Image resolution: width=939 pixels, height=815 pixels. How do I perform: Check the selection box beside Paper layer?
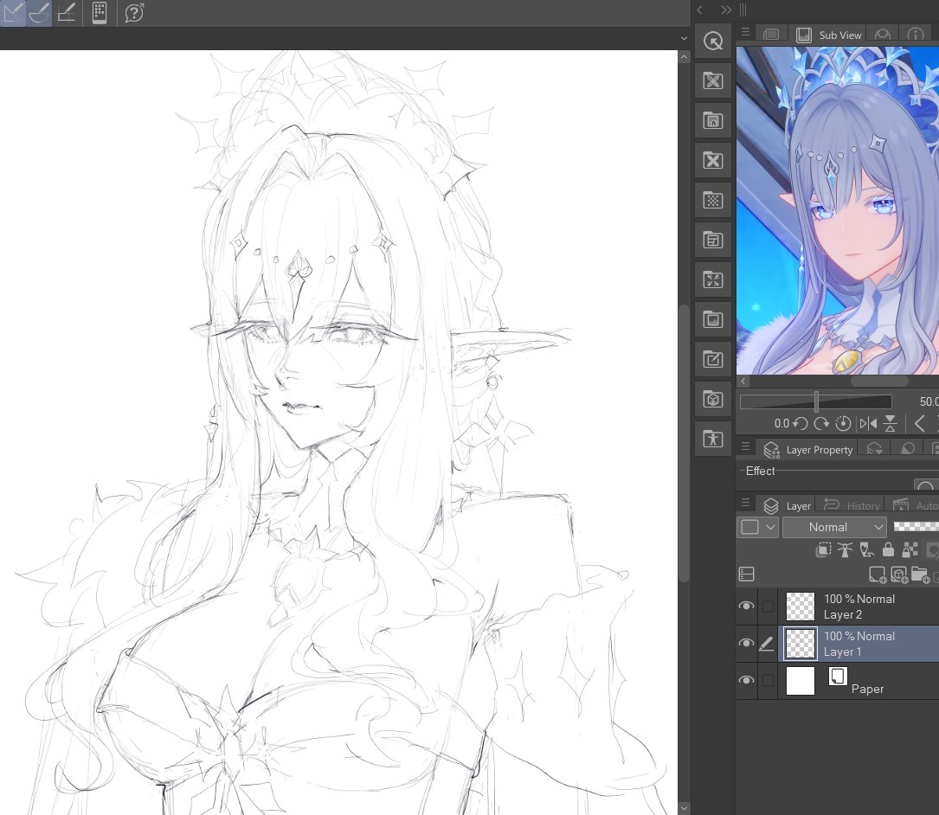click(768, 681)
